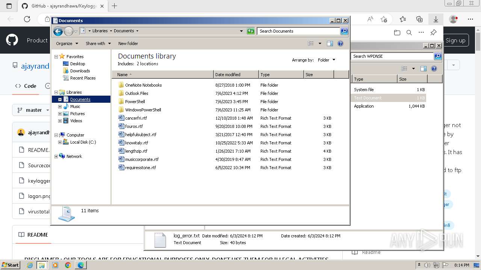This screenshot has height=270, width=481.
Task: Open Edge collections icon
Action: pyautogui.click(x=419, y=19)
